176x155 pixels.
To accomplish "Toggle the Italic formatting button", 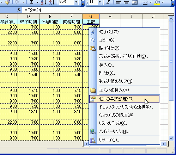I will pyautogui.click(x=108, y=2).
